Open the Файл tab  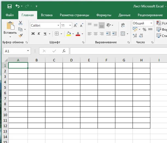coord(10,15)
